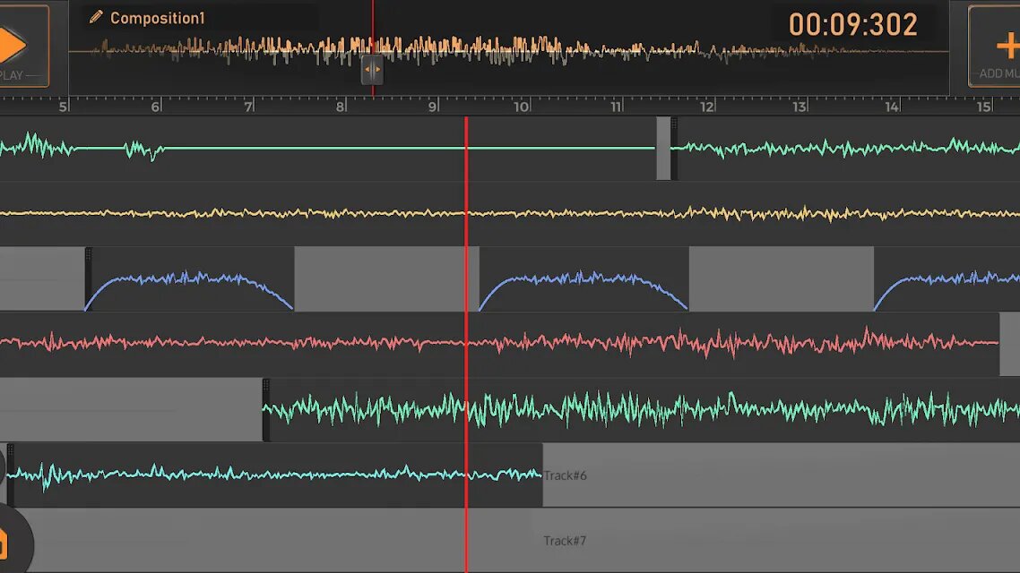The image size is (1020, 573).
Task: Select the top green clip with the flat line
Action: click(x=328, y=149)
